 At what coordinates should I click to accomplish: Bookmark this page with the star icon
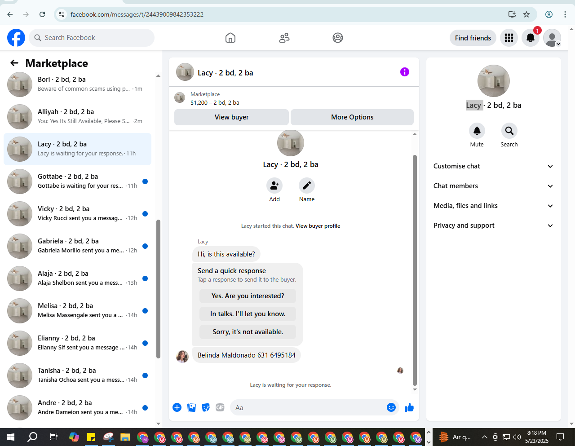526,14
